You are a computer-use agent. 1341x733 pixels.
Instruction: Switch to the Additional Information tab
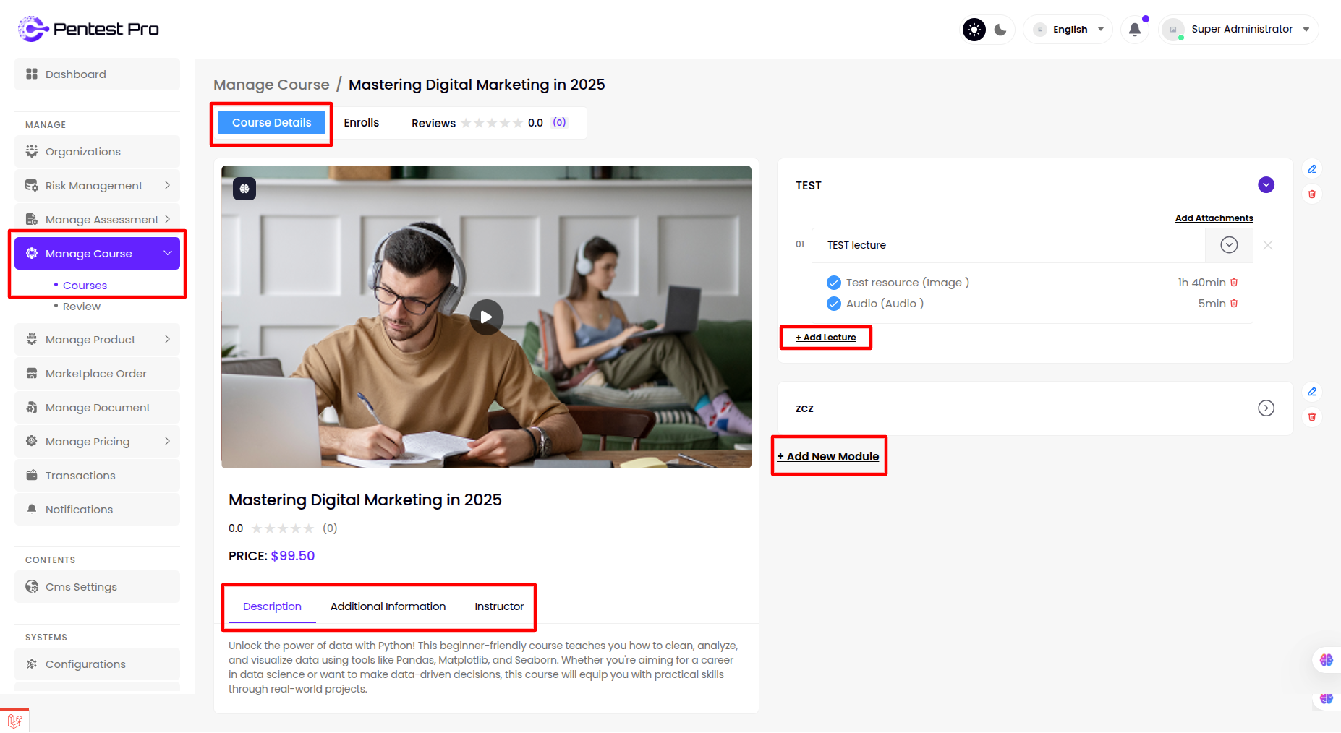click(388, 606)
